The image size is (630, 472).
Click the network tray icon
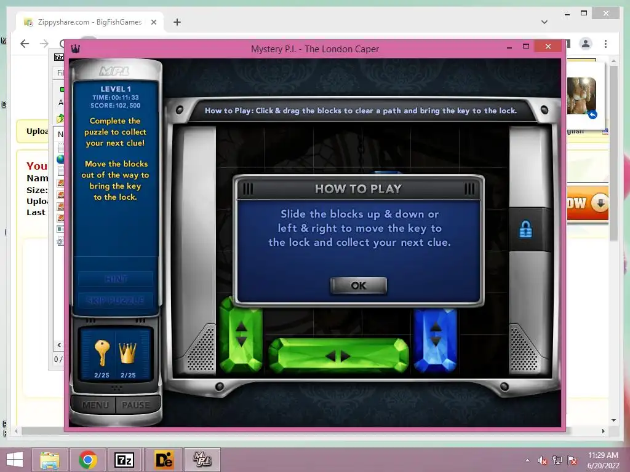tap(557, 460)
